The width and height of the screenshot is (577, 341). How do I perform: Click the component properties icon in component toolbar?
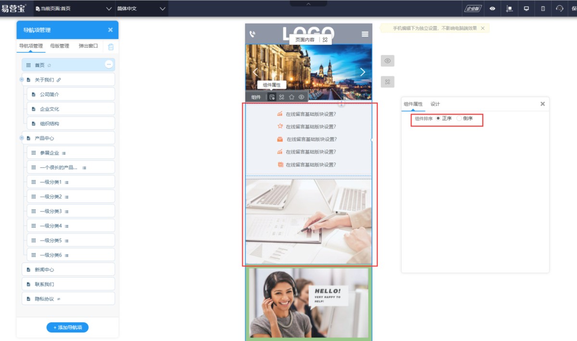click(x=272, y=97)
